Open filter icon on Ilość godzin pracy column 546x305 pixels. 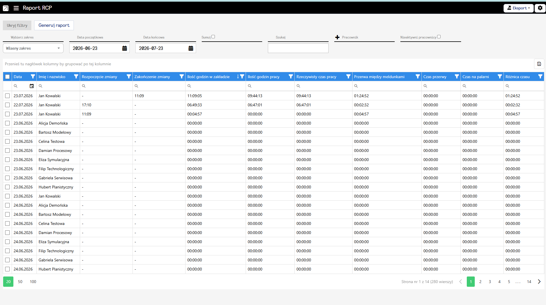(291, 76)
